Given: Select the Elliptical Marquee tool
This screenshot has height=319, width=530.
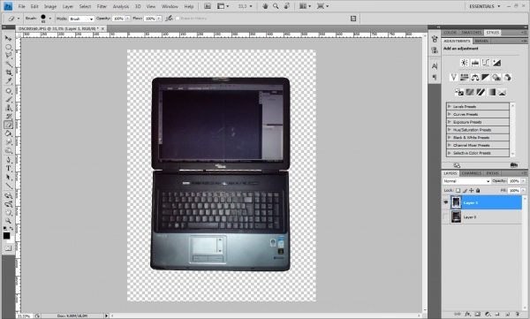Looking at the screenshot, I should [8, 47].
